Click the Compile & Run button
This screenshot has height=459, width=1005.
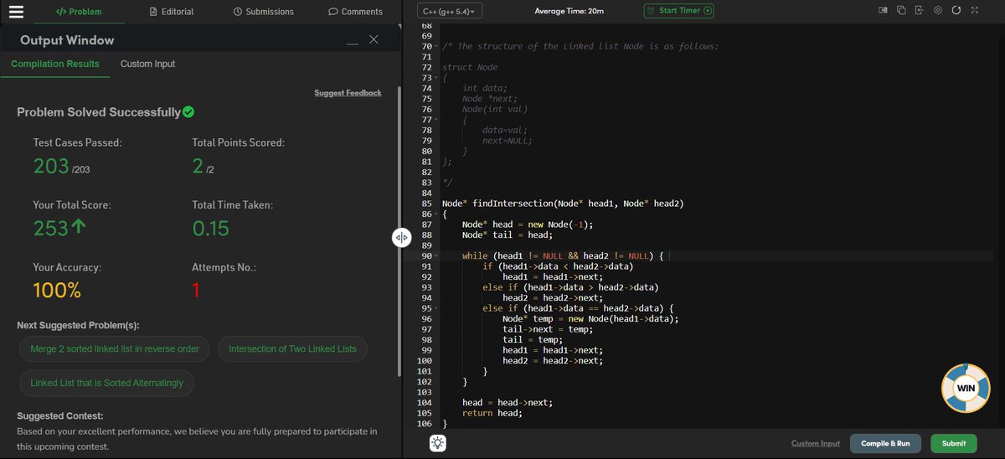[x=885, y=443]
